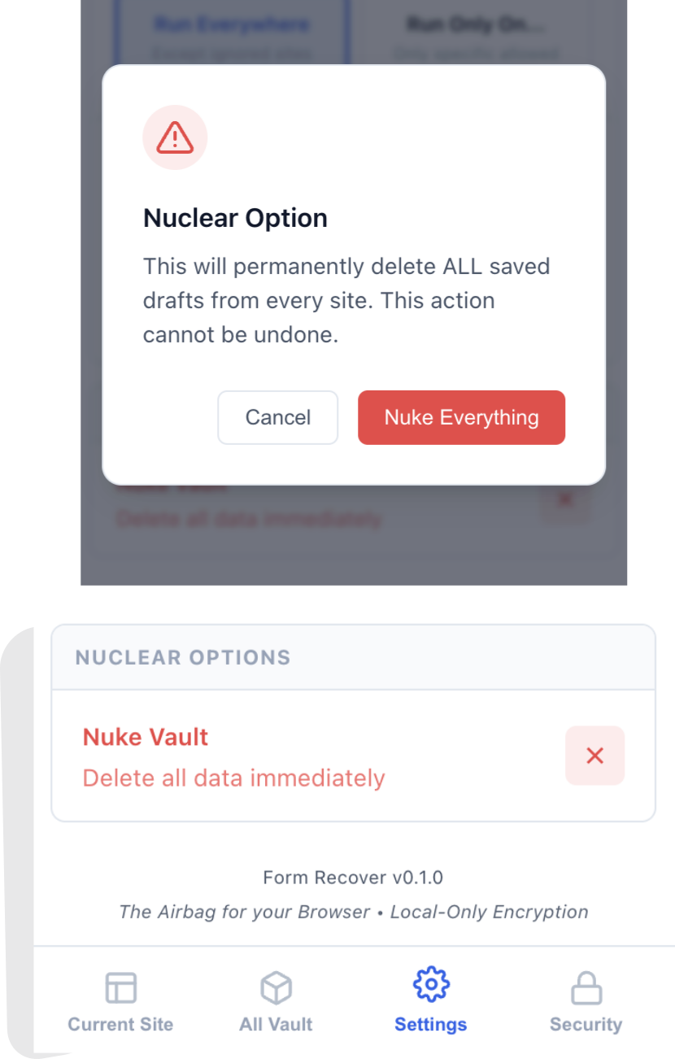Image resolution: width=675 pixels, height=1059 pixels.
Task: Click the Current Site window icon
Action: click(120, 987)
